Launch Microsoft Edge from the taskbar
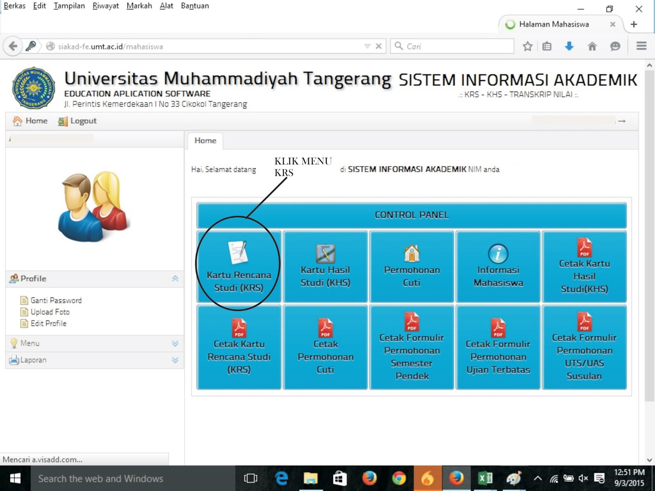The image size is (655, 491). (x=281, y=478)
